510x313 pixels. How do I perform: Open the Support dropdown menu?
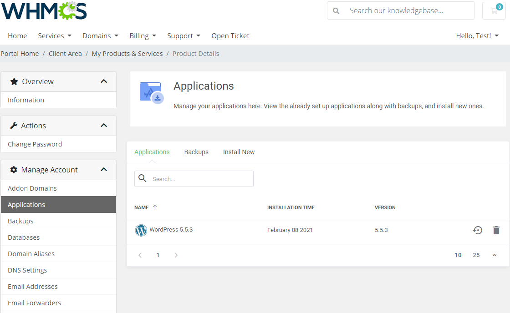click(184, 36)
